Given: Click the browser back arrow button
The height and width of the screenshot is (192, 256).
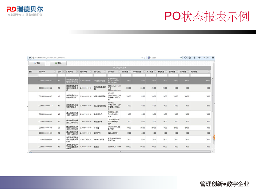Looking at the screenshot, I should point(30,58).
